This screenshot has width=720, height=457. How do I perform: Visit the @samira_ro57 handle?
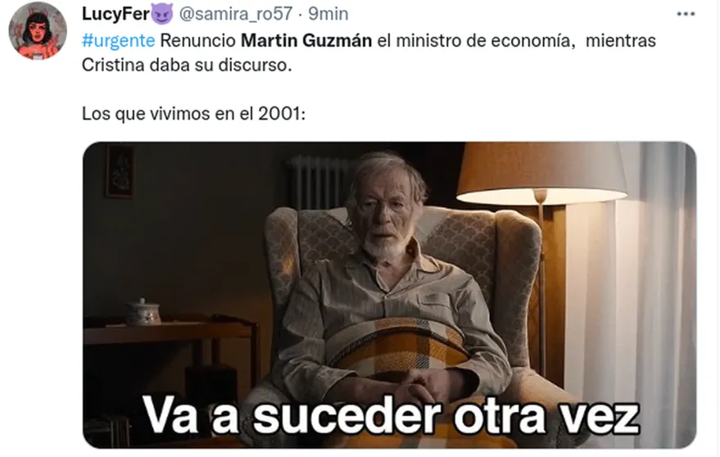(236, 14)
